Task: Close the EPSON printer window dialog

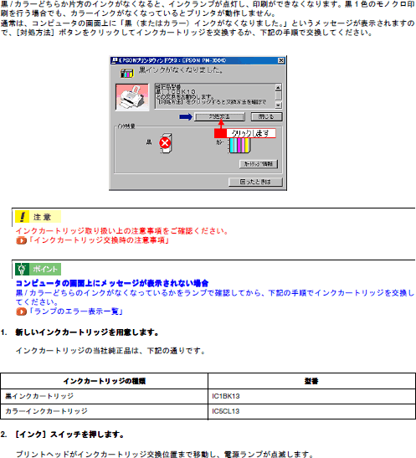Action: click(281, 60)
